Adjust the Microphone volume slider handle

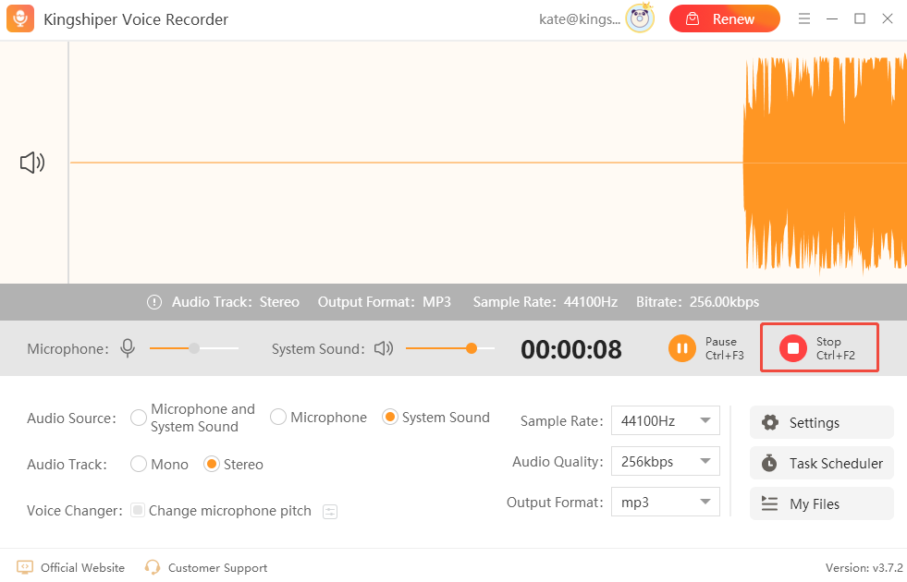(194, 348)
